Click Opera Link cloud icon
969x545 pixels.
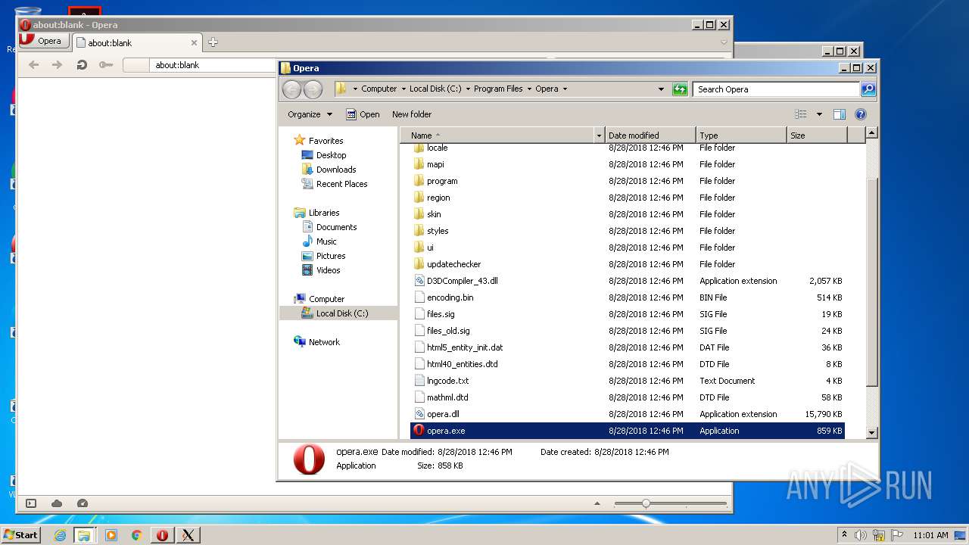57,503
